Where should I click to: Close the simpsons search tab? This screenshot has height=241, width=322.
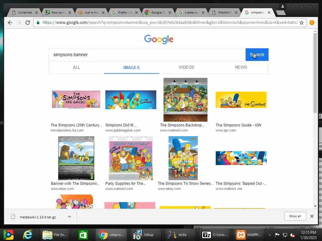[269, 13]
